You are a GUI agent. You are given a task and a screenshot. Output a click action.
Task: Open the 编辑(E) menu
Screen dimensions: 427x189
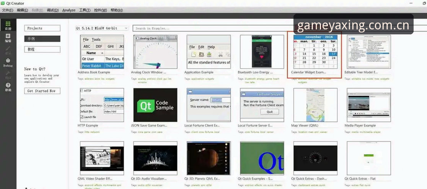click(22, 10)
